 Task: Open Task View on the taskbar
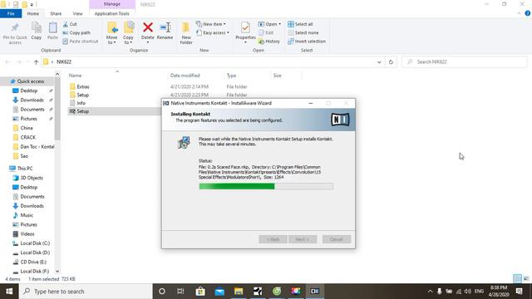tap(180, 292)
